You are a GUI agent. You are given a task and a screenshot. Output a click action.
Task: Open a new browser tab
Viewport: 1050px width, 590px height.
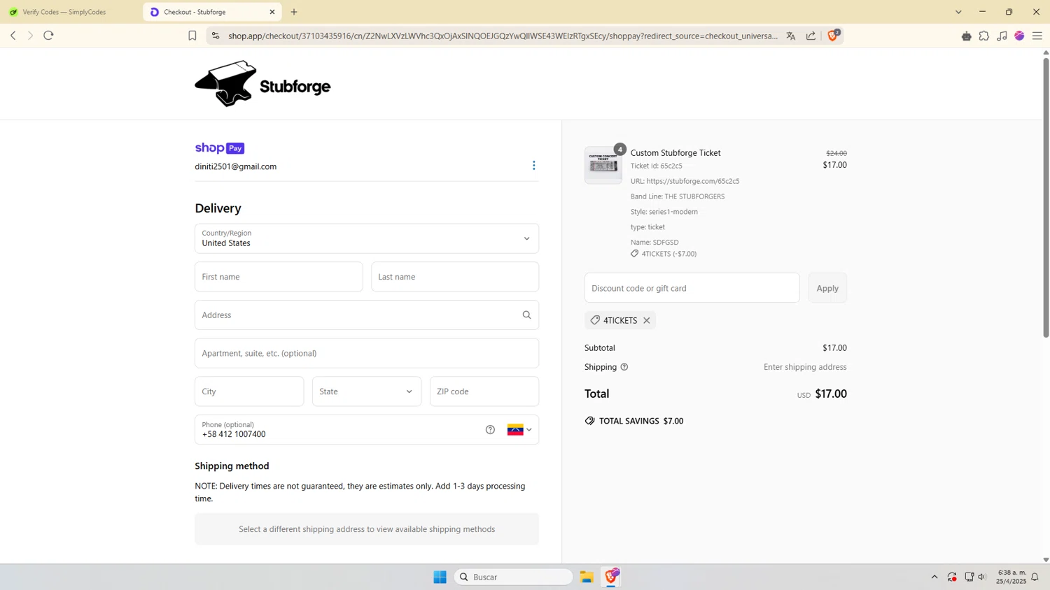pos(294,12)
